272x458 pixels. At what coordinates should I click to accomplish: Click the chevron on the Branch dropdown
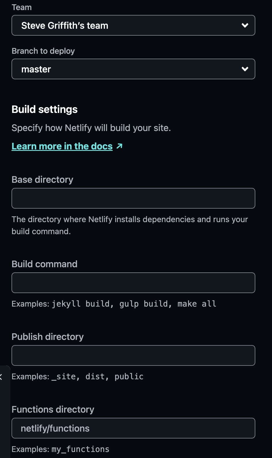pos(245,69)
